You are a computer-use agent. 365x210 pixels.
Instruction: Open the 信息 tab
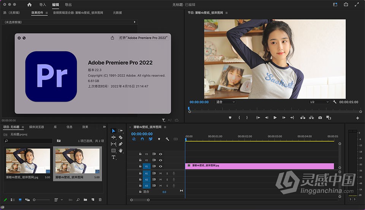(69, 127)
